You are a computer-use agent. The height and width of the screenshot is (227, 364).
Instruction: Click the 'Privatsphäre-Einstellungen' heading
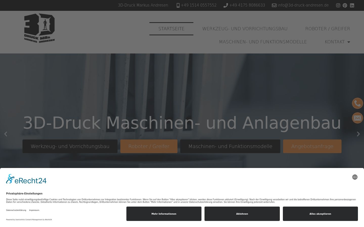point(24,194)
